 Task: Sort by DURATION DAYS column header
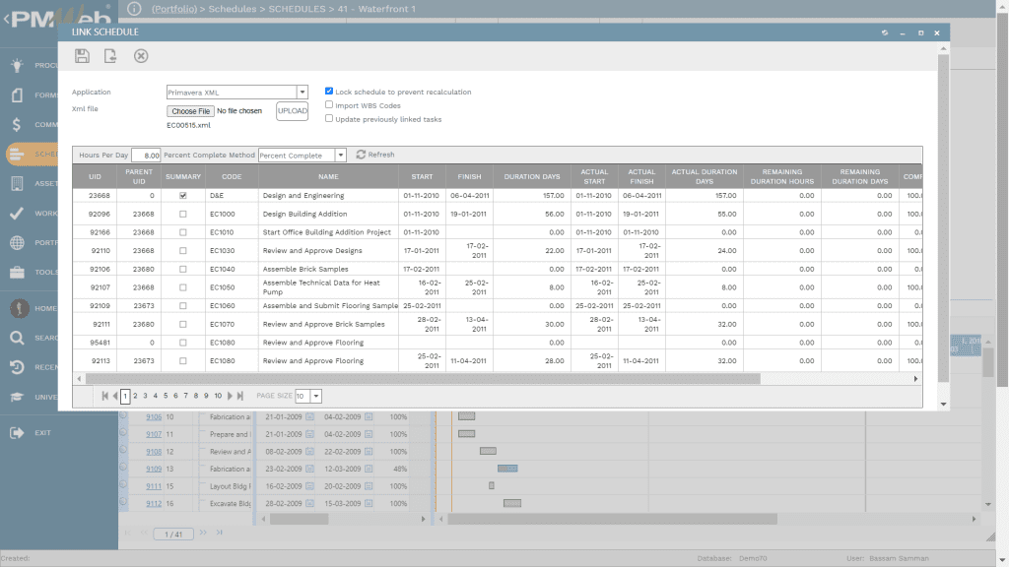pos(531,177)
